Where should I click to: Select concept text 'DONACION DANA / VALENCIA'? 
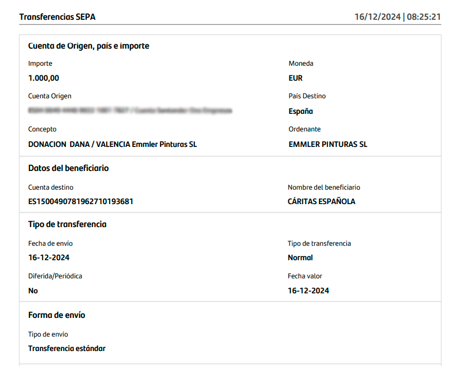(79, 144)
